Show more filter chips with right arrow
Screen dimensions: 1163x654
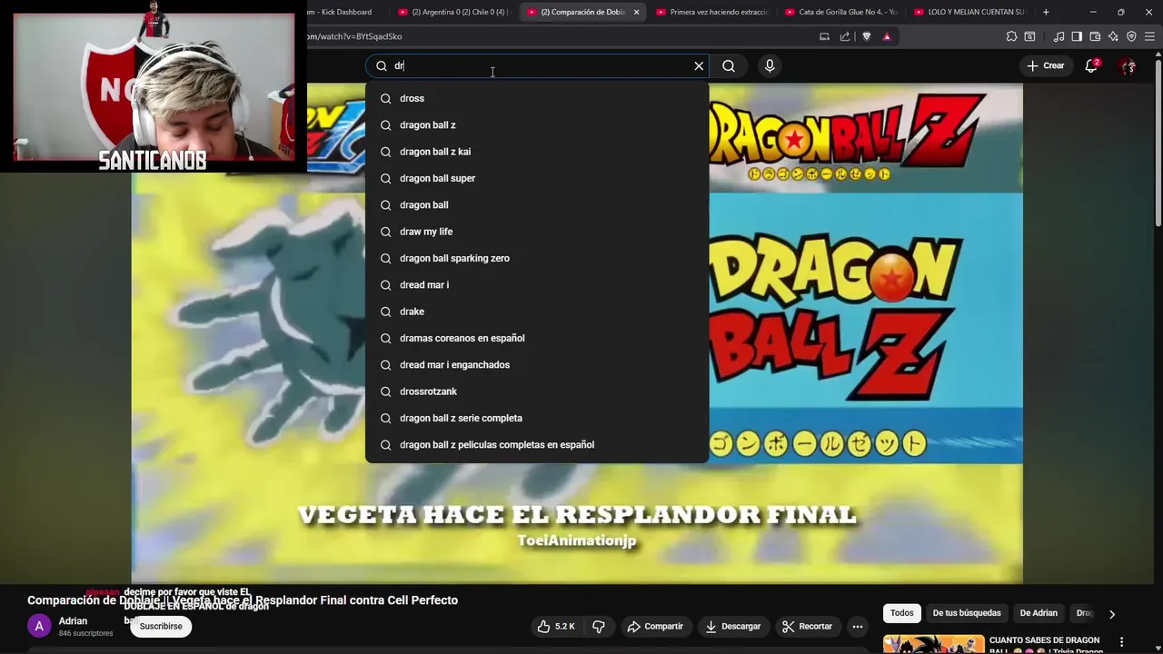(1111, 614)
